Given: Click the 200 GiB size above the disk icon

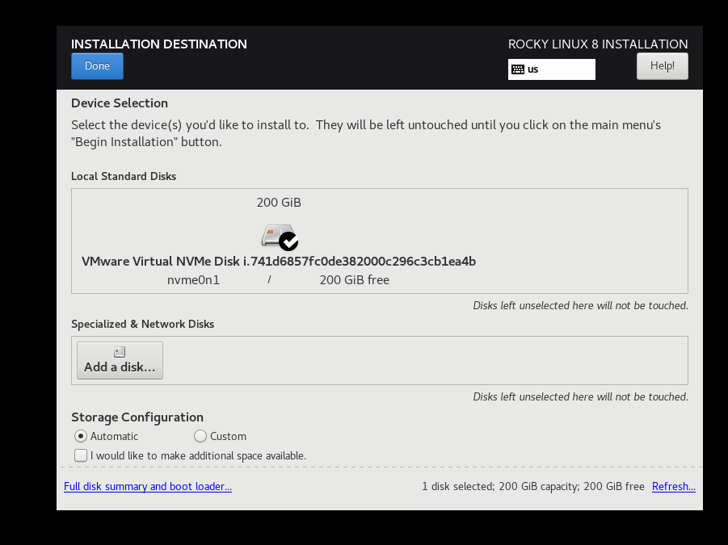Looking at the screenshot, I should tap(279, 203).
